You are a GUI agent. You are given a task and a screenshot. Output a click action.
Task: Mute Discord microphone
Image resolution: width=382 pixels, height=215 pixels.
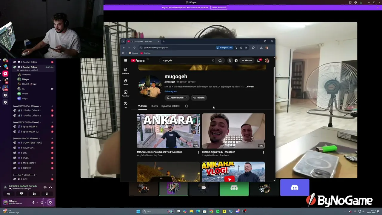pos(33,202)
